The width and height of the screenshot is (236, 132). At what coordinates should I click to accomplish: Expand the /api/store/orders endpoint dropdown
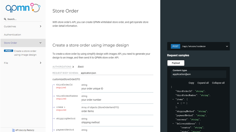tap(227, 46)
